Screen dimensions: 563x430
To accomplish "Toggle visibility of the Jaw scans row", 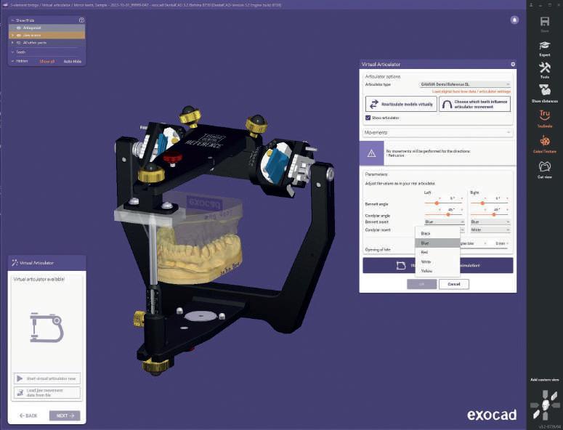I will pyautogui.click(x=19, y=35).
